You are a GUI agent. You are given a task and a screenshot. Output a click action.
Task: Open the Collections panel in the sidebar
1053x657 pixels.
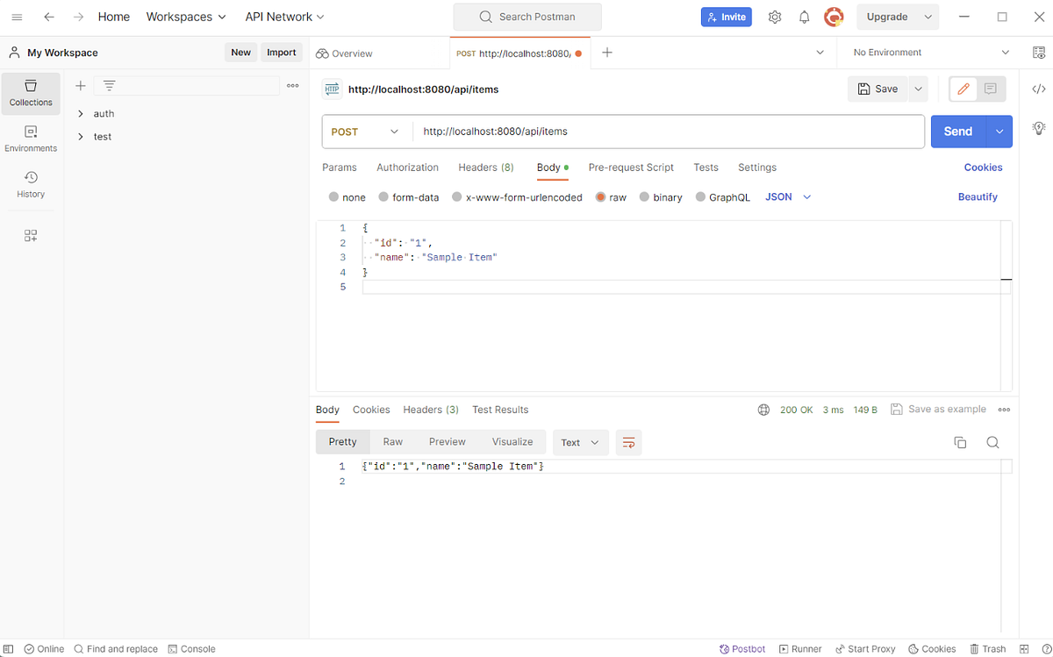(x=31, y=93)
